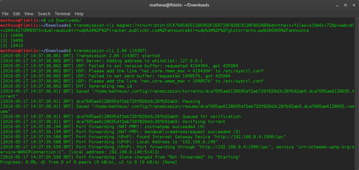The height and width of the screenshot is (170, 359).
Task: Open the Terminal menu
Action: click(x=62, y=14)
